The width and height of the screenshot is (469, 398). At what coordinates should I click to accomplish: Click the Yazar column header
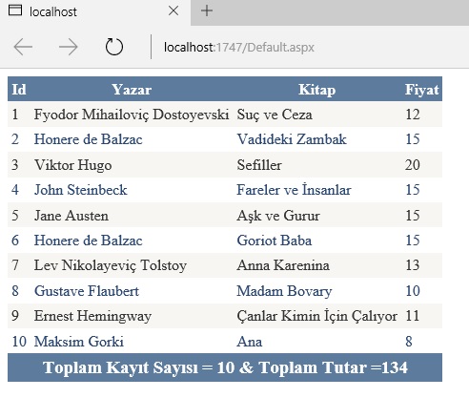132,90
